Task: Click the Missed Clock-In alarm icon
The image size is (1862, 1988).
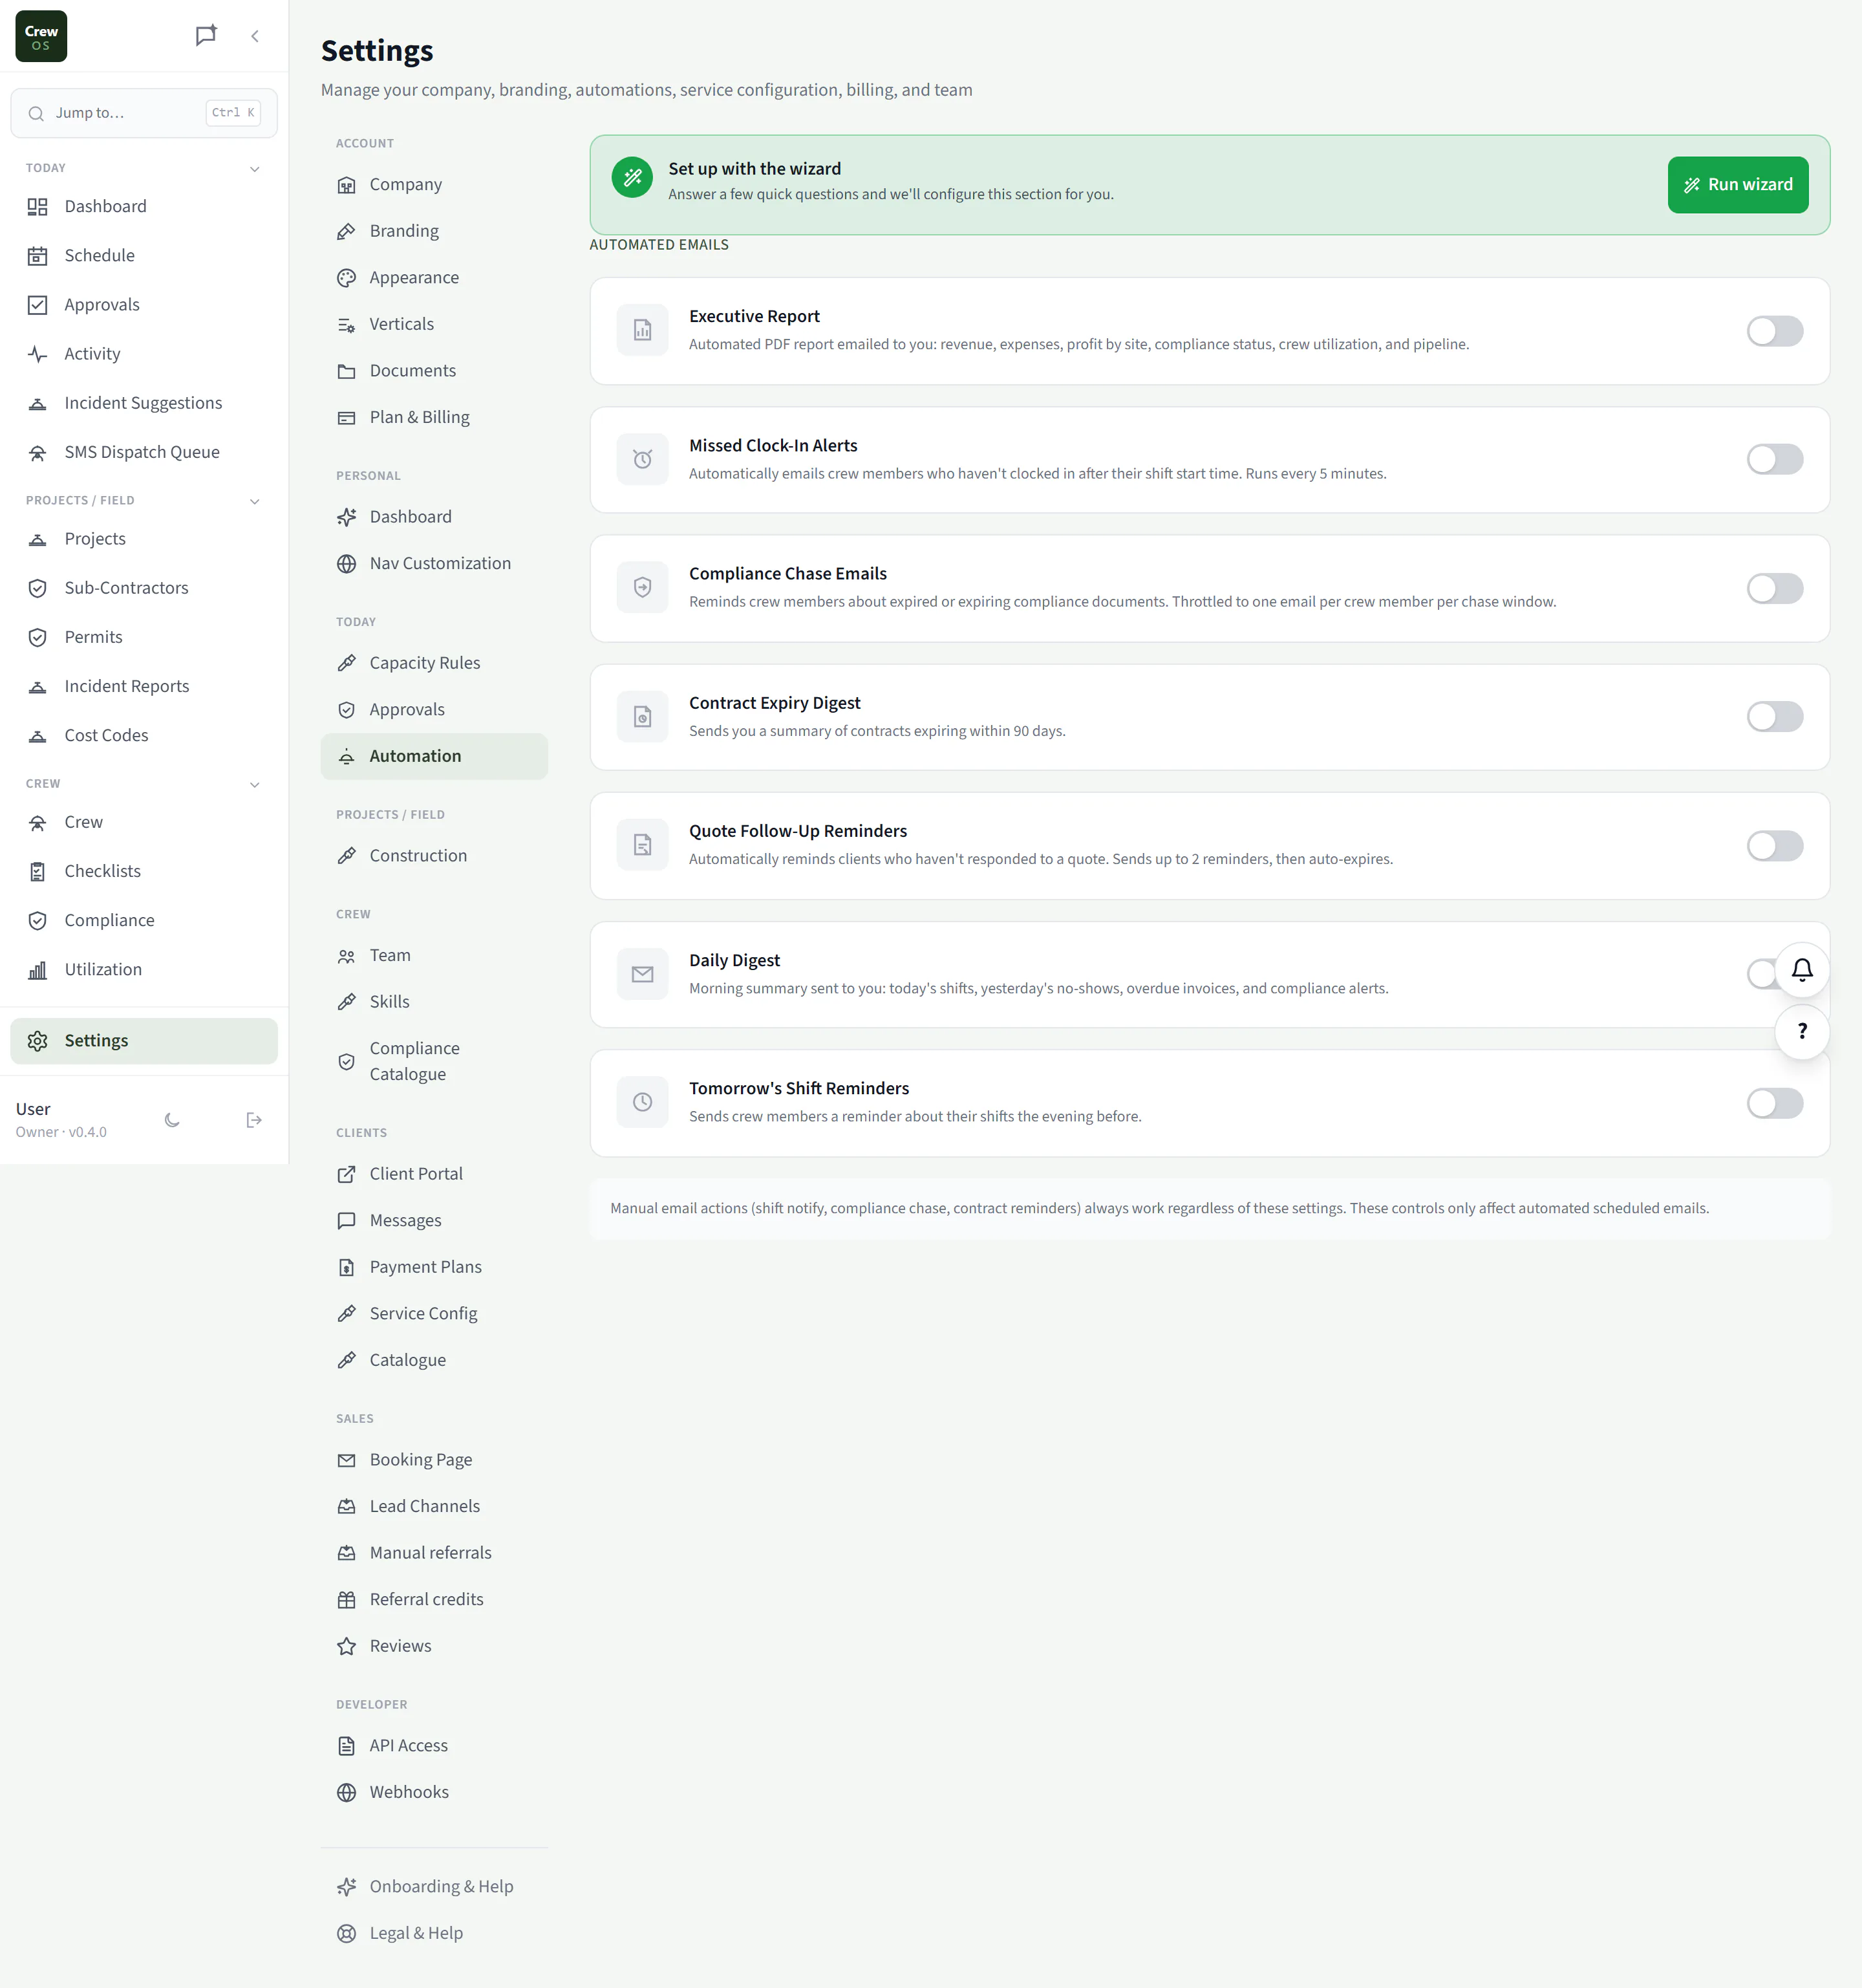Action: [x=643, y=459]
